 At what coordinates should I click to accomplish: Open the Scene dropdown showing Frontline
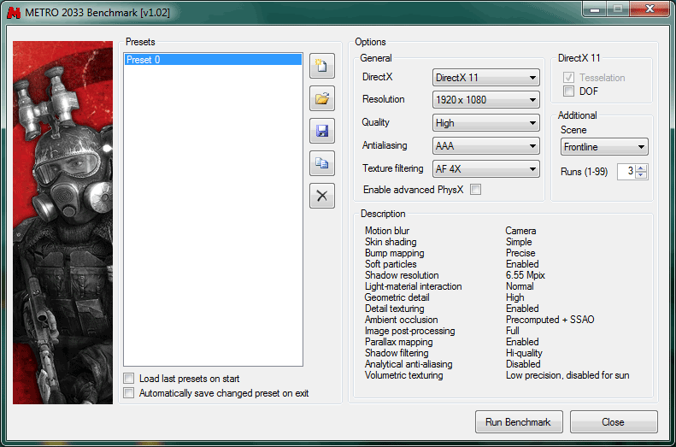pos(604,147)
